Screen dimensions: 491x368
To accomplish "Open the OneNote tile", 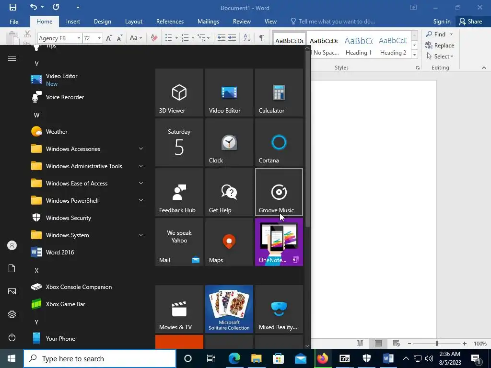I will pos(279,242).
